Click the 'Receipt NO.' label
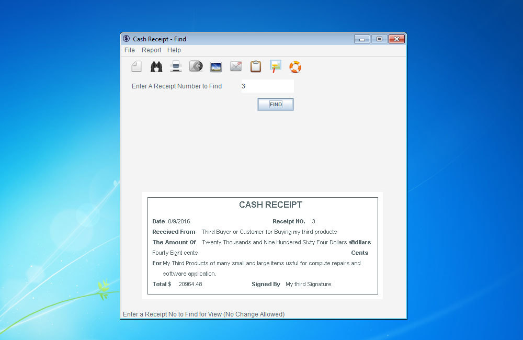This screenshot has height=340, width=523. [289, 221]
